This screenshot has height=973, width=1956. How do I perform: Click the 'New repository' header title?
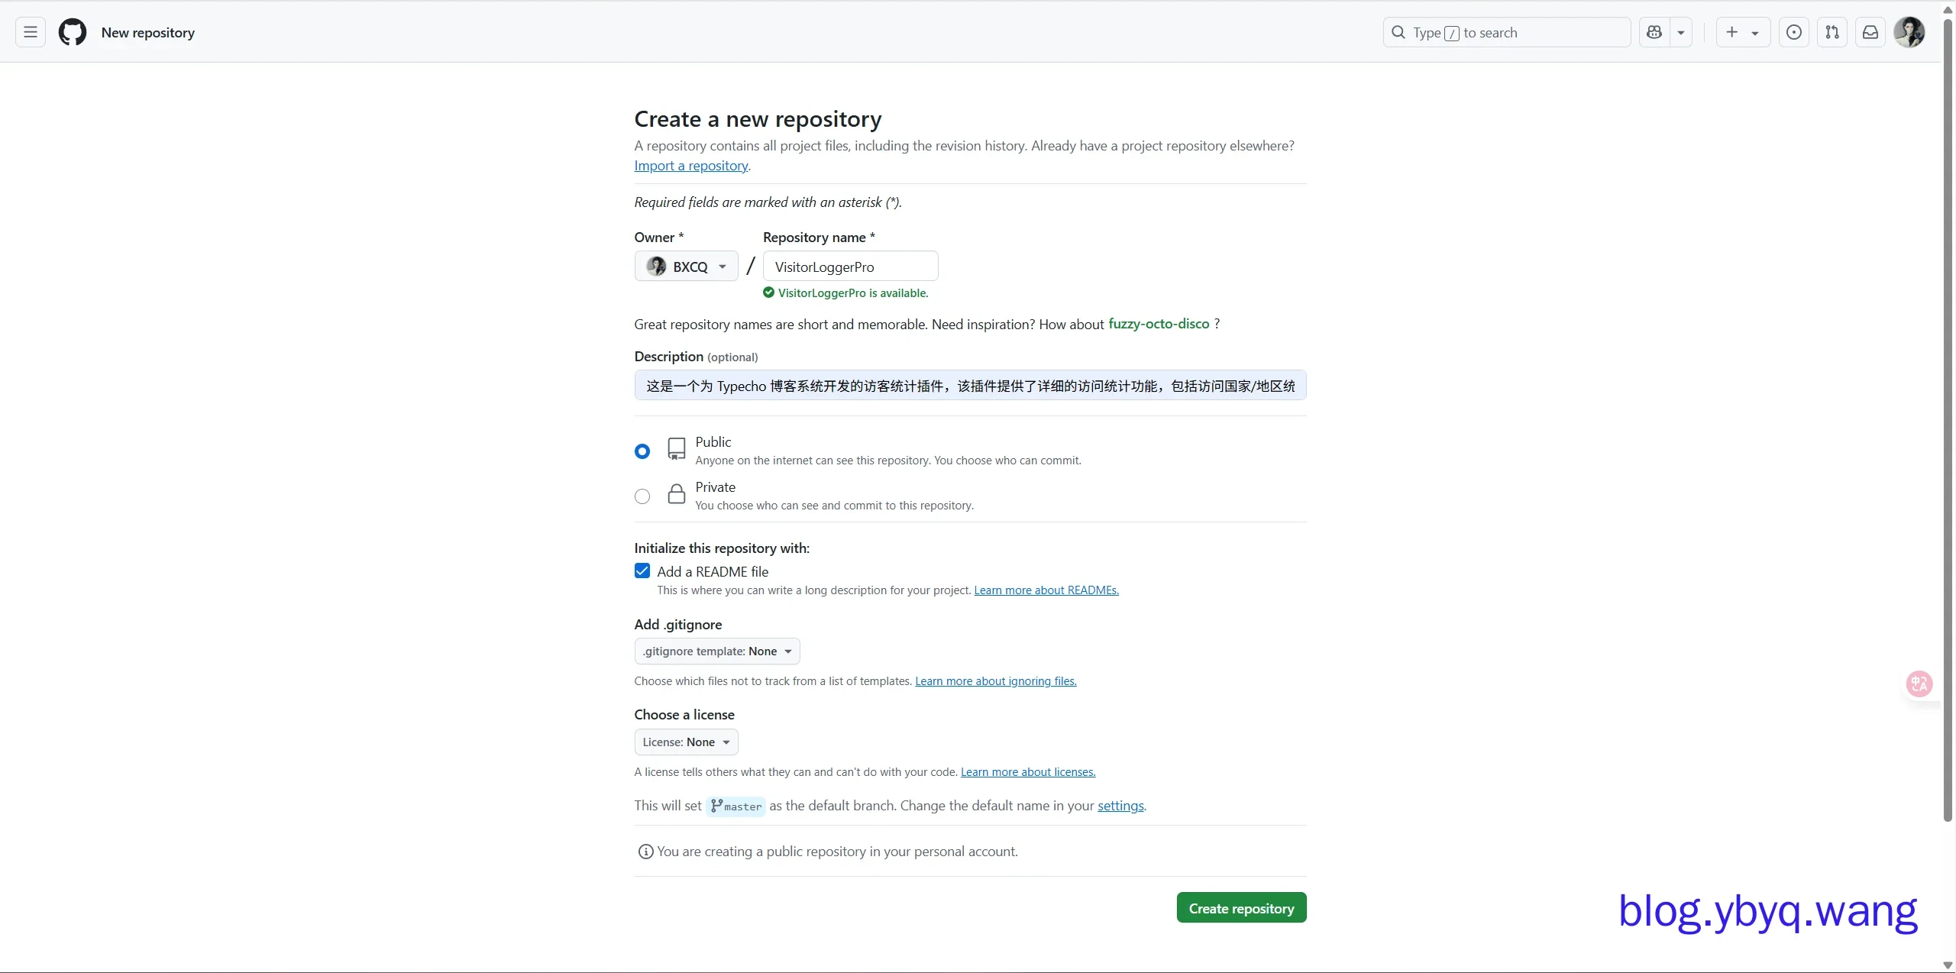coord(148,32)
